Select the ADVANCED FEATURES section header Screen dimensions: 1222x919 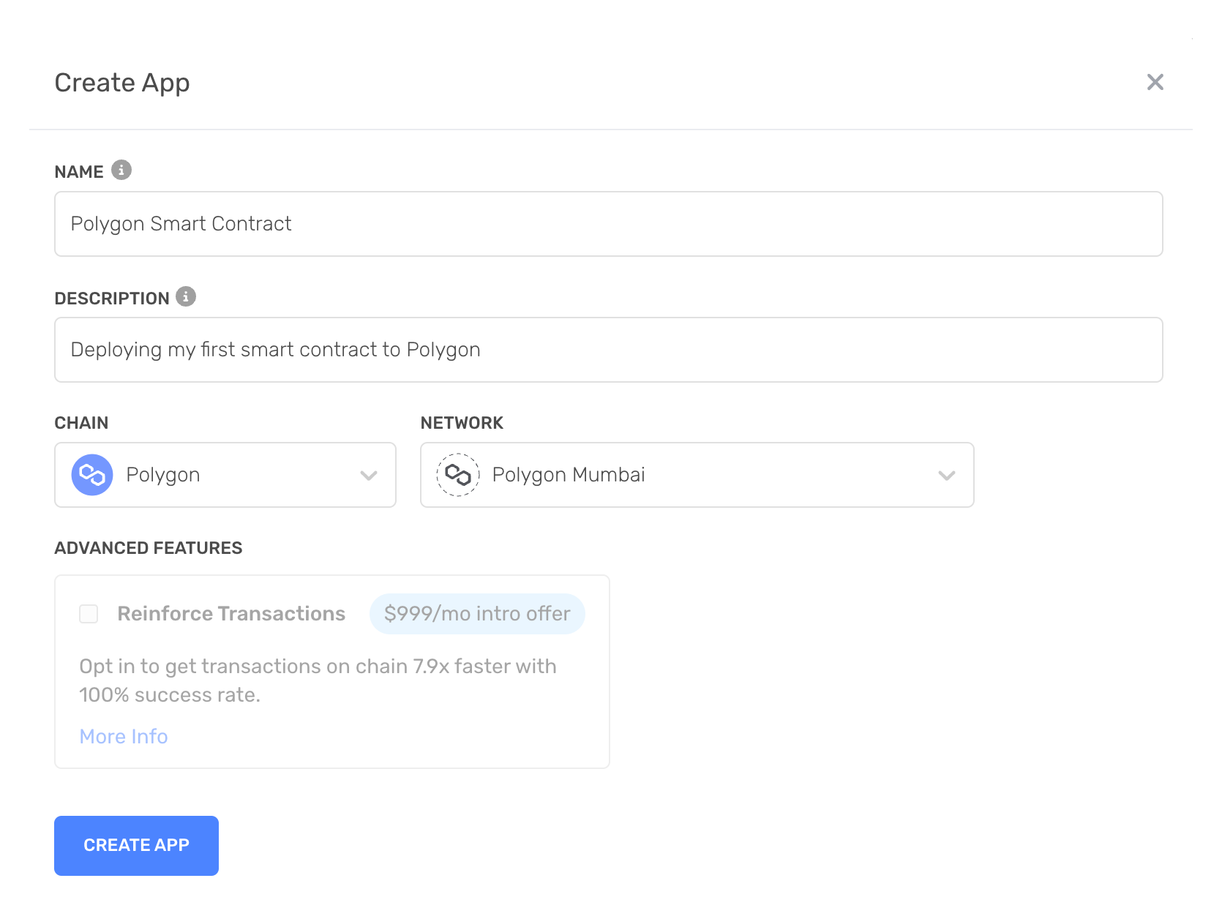[x=148, y=547]
